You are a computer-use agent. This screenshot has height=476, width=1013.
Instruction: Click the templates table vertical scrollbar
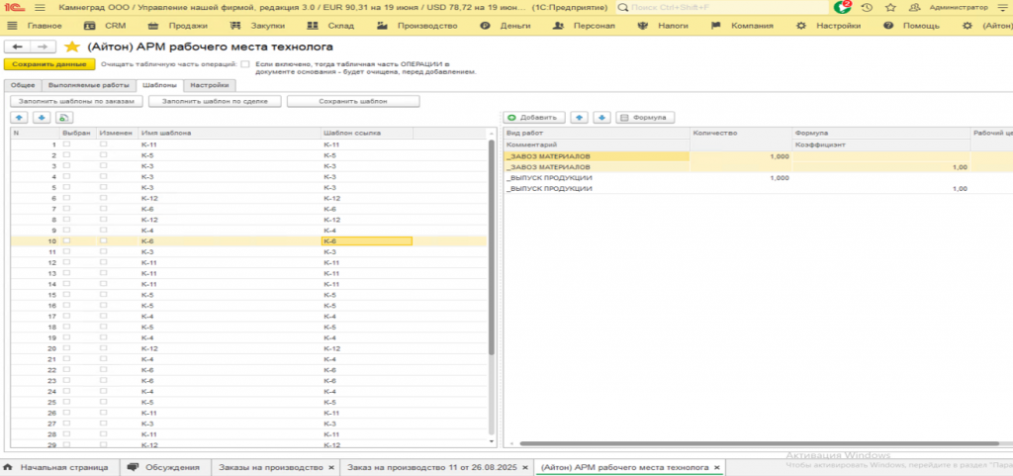[x=492, y=247]
